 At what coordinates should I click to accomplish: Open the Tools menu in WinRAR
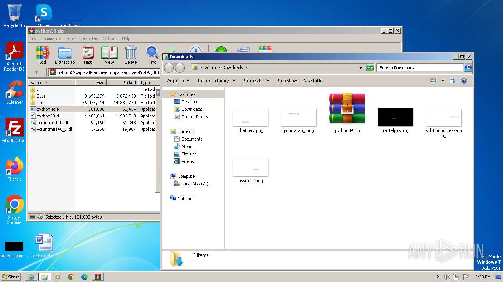pos(71,38)
